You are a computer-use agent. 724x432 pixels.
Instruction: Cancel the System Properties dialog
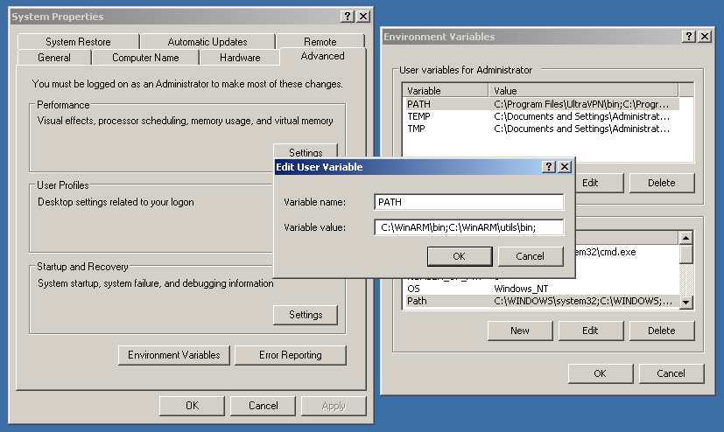tap(264, 406)
